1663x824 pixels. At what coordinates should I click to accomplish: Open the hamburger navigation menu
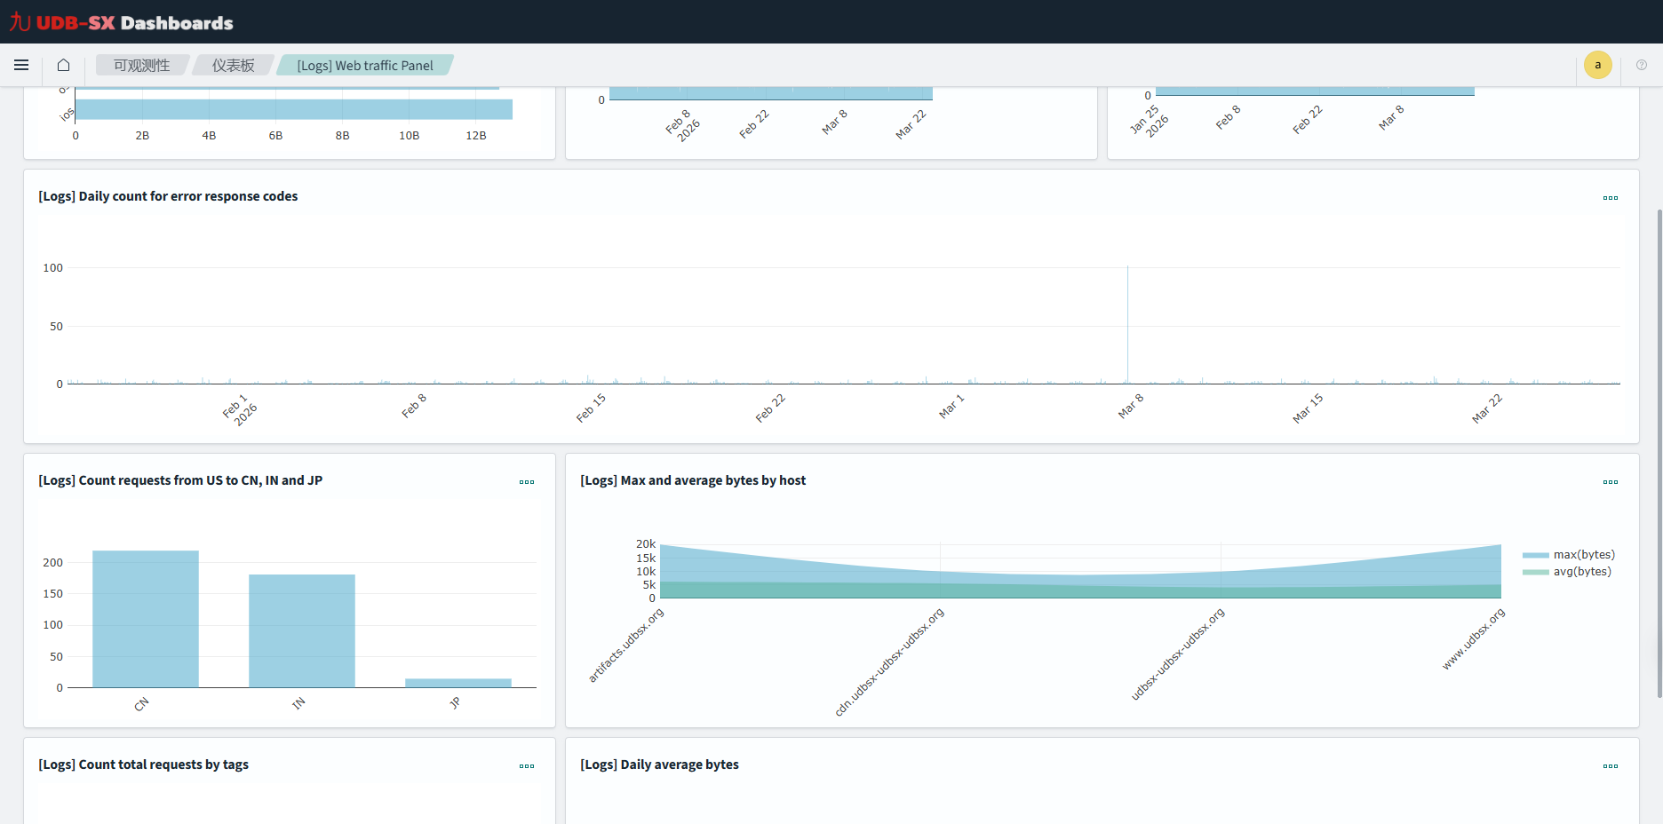pyautogui.click(x=21, y=65)
